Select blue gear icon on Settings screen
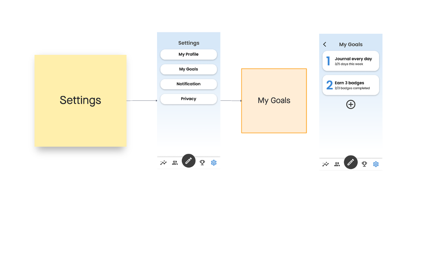Image resolution: width=421 pixels, height=255 pixels. tap(214, 162)
